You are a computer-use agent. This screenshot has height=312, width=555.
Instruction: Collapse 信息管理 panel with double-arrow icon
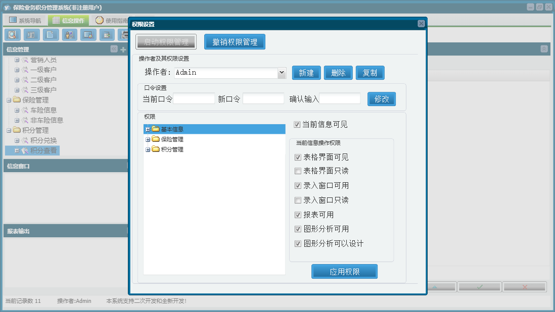coord(114,49)
